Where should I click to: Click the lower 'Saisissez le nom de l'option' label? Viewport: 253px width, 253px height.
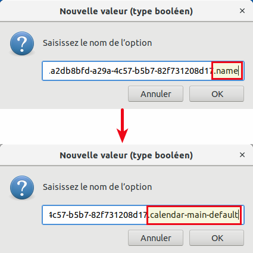pyautogui.click(x=97, y=187)
